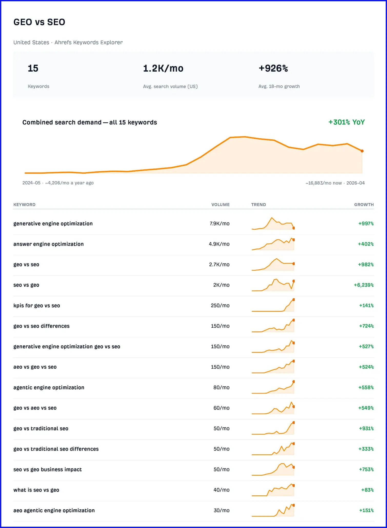Select 'geo vs traditional seo' keyword
This screenshot has width=387, height=528.
[41, 428]
